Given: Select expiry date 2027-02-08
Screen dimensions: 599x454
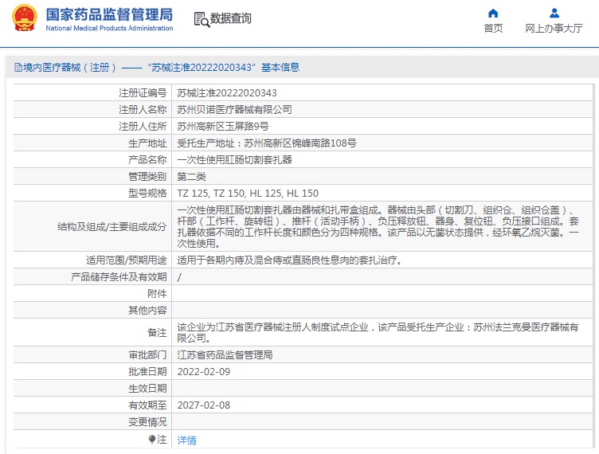Looking at the screenshot, I should [204, 405].
